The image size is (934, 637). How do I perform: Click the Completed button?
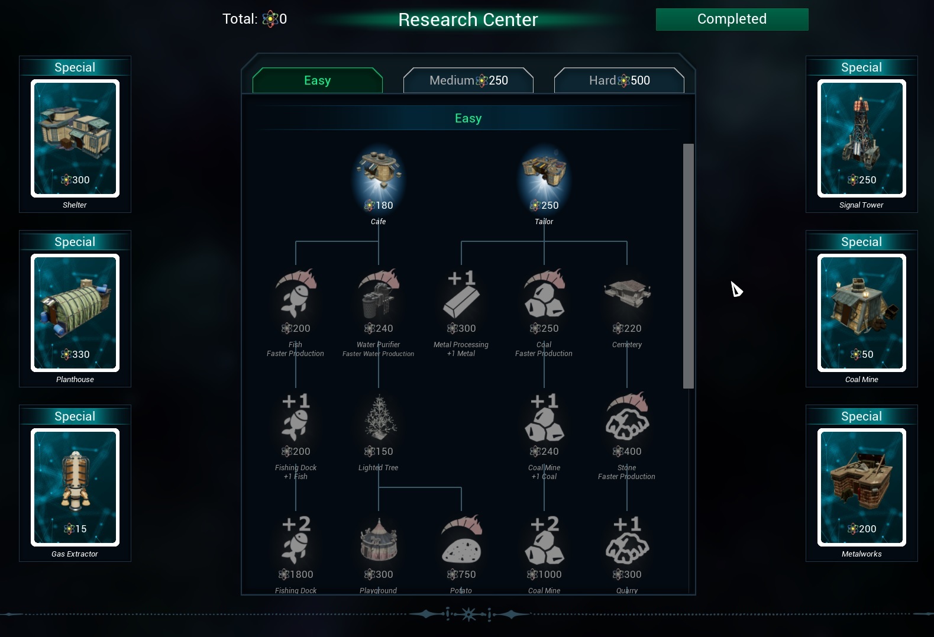(732, 19)
